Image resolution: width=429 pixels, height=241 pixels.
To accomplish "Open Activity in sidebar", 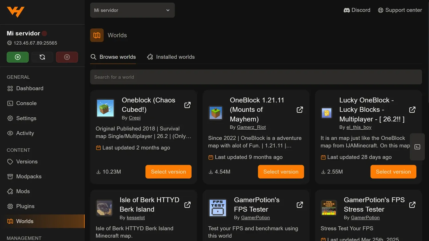I will [x=42, y=133].
